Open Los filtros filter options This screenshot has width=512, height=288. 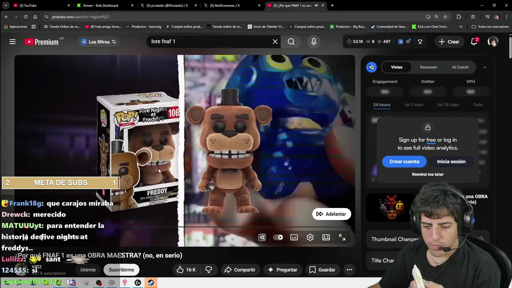[98, 42]
